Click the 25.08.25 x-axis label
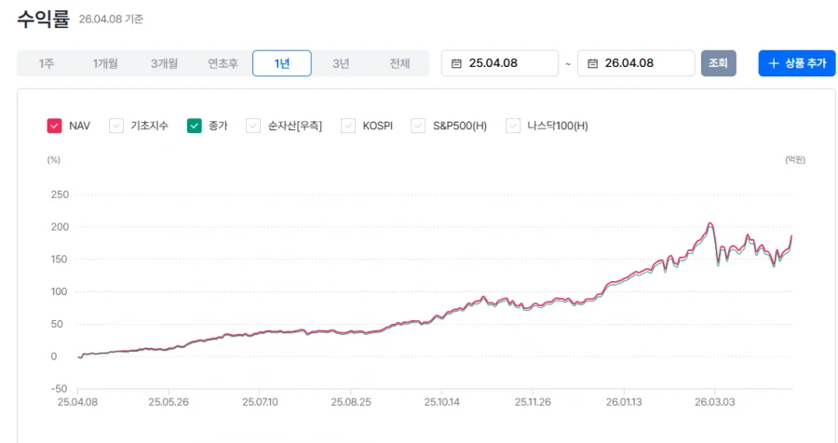 point(351,402)
